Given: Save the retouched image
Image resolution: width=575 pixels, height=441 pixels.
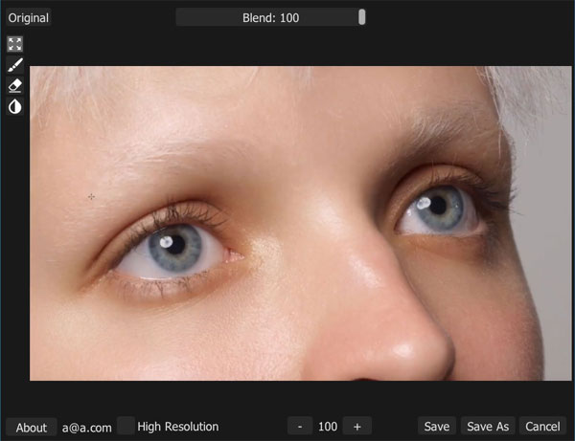Looking at the screenshot, I should [437, 427].
